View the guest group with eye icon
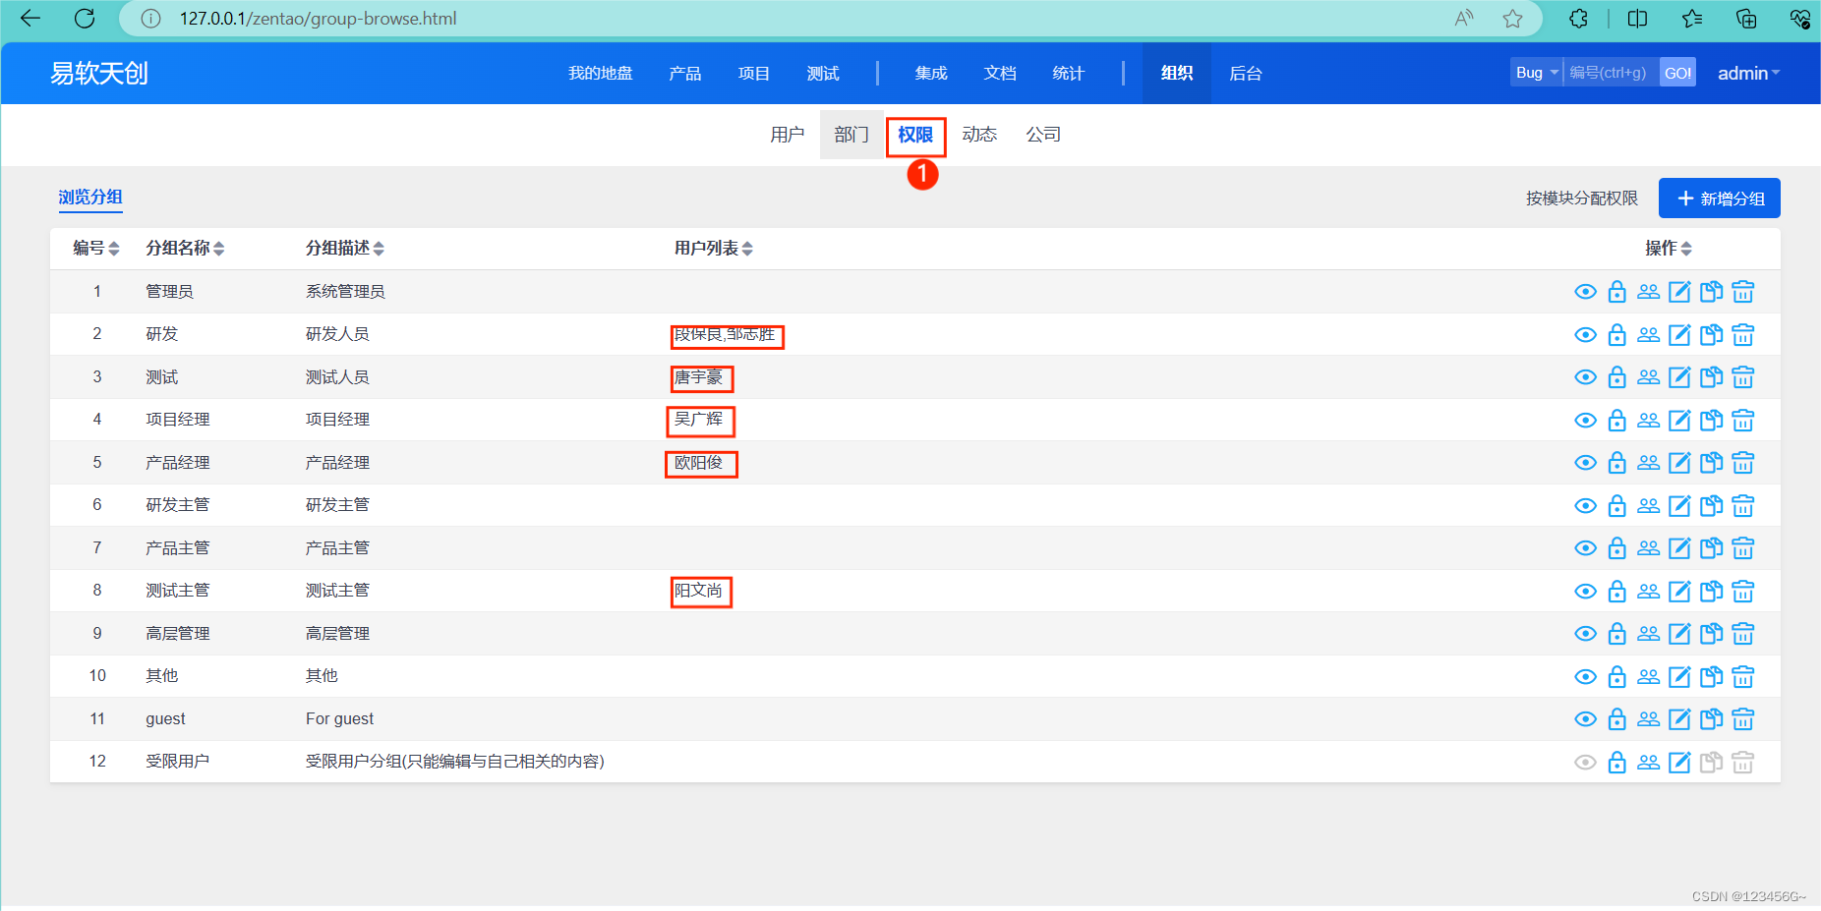 tap(1585, 719)
